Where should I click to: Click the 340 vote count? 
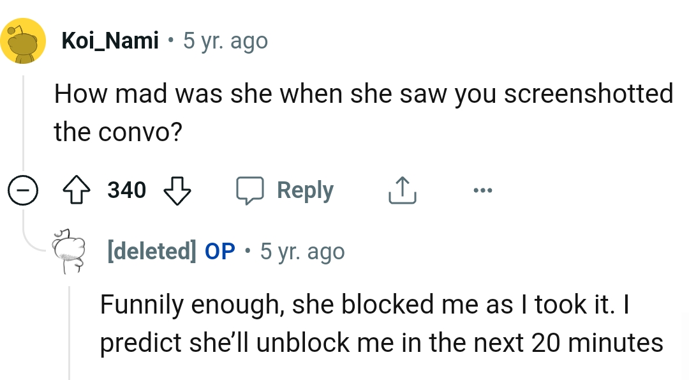(x=126, y=190)
